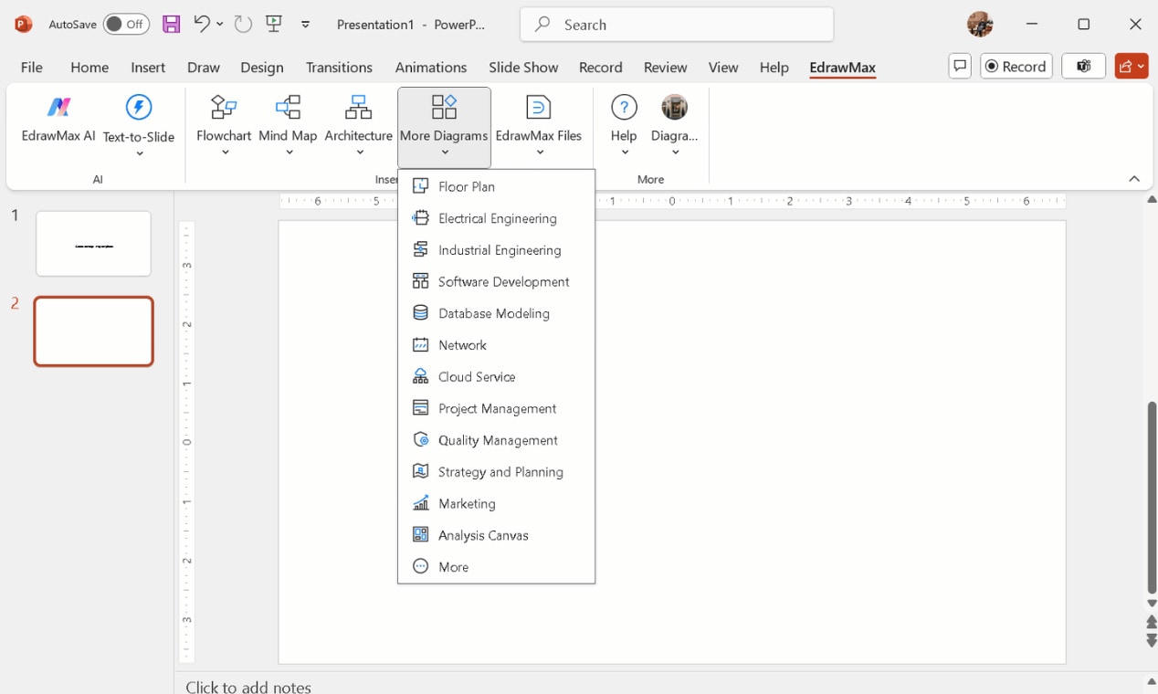Select Electrical Engineering from the list
This screenshot has height=694, width=1158.
(497, 218)
